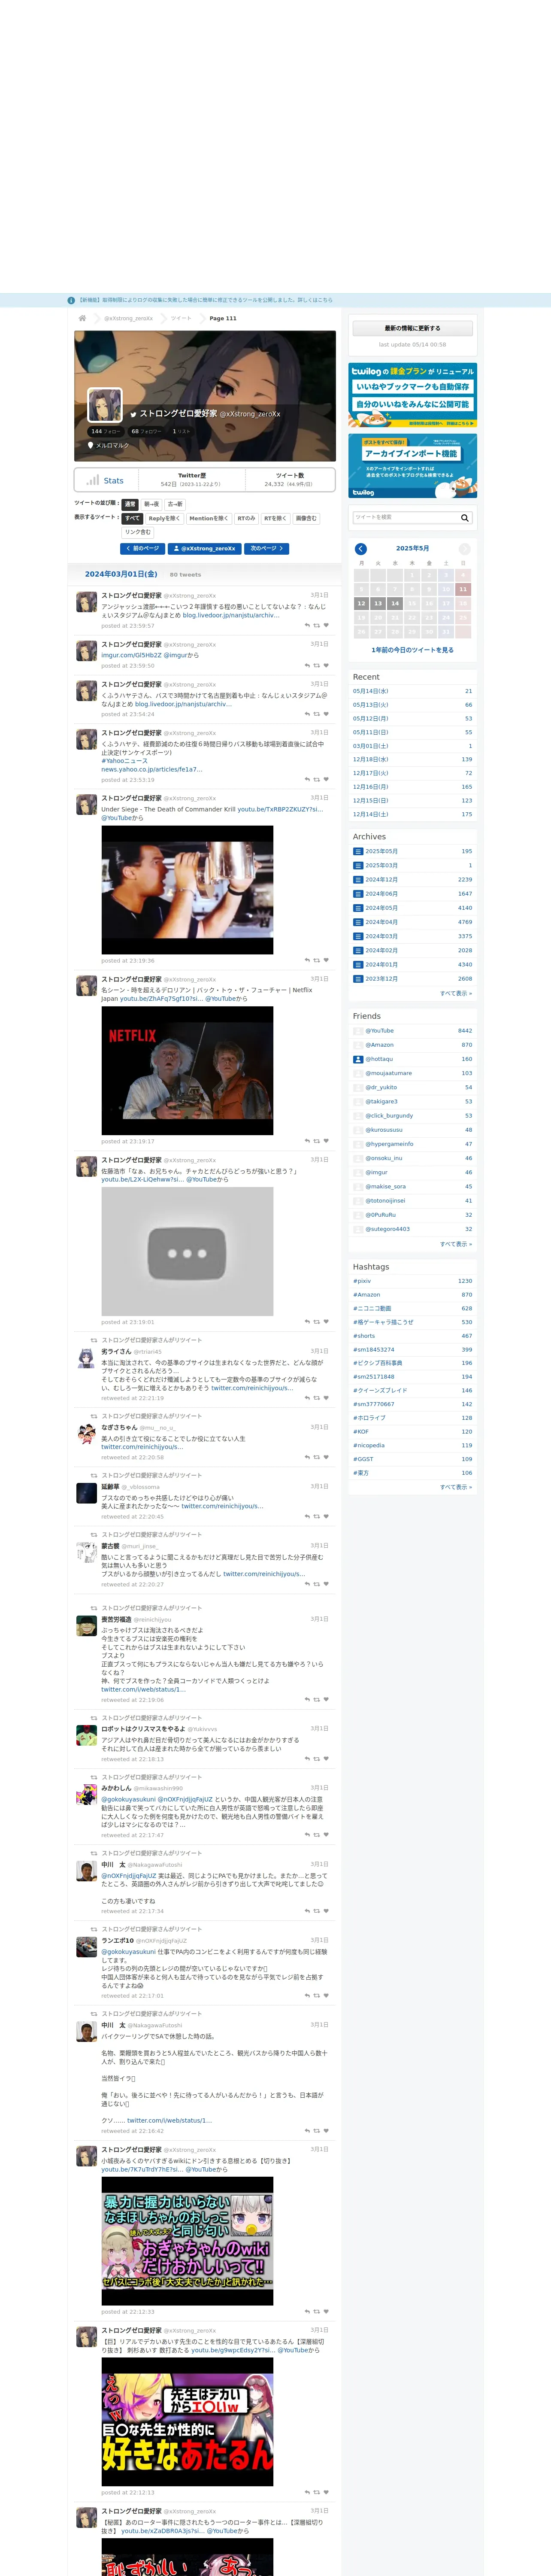Open hashtag #pixiv link
Viewport: 551px width, 2576px height.
(362, 1281)
